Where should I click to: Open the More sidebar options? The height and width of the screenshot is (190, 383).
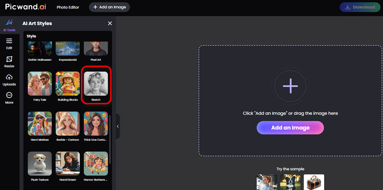[x=9, y=98]
